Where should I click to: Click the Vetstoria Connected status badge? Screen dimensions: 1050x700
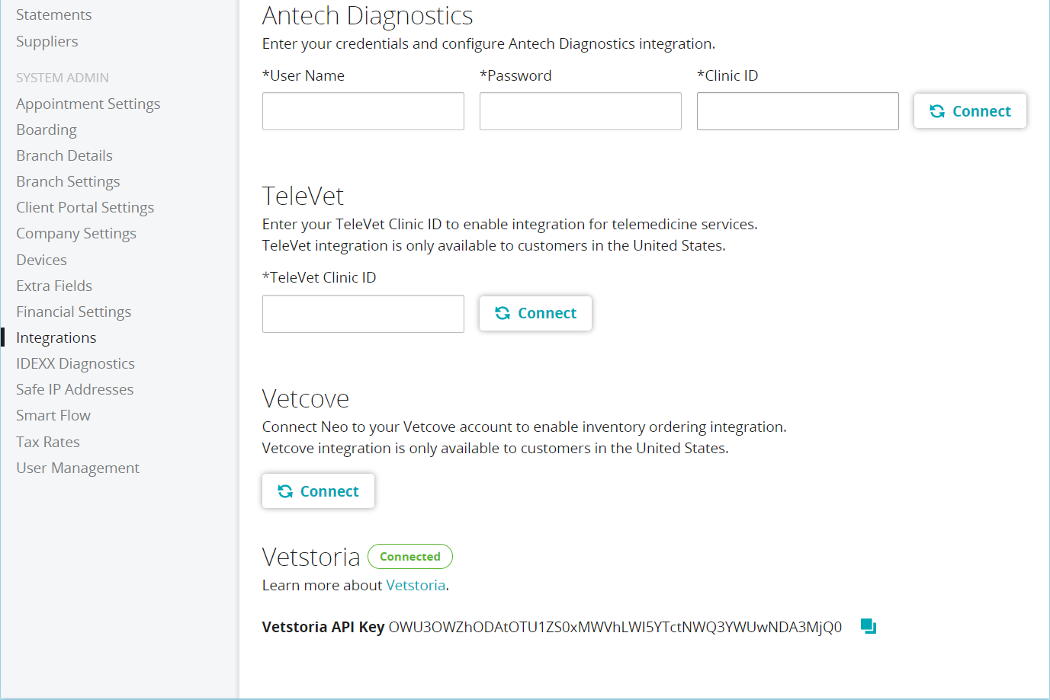click(410, 556)
